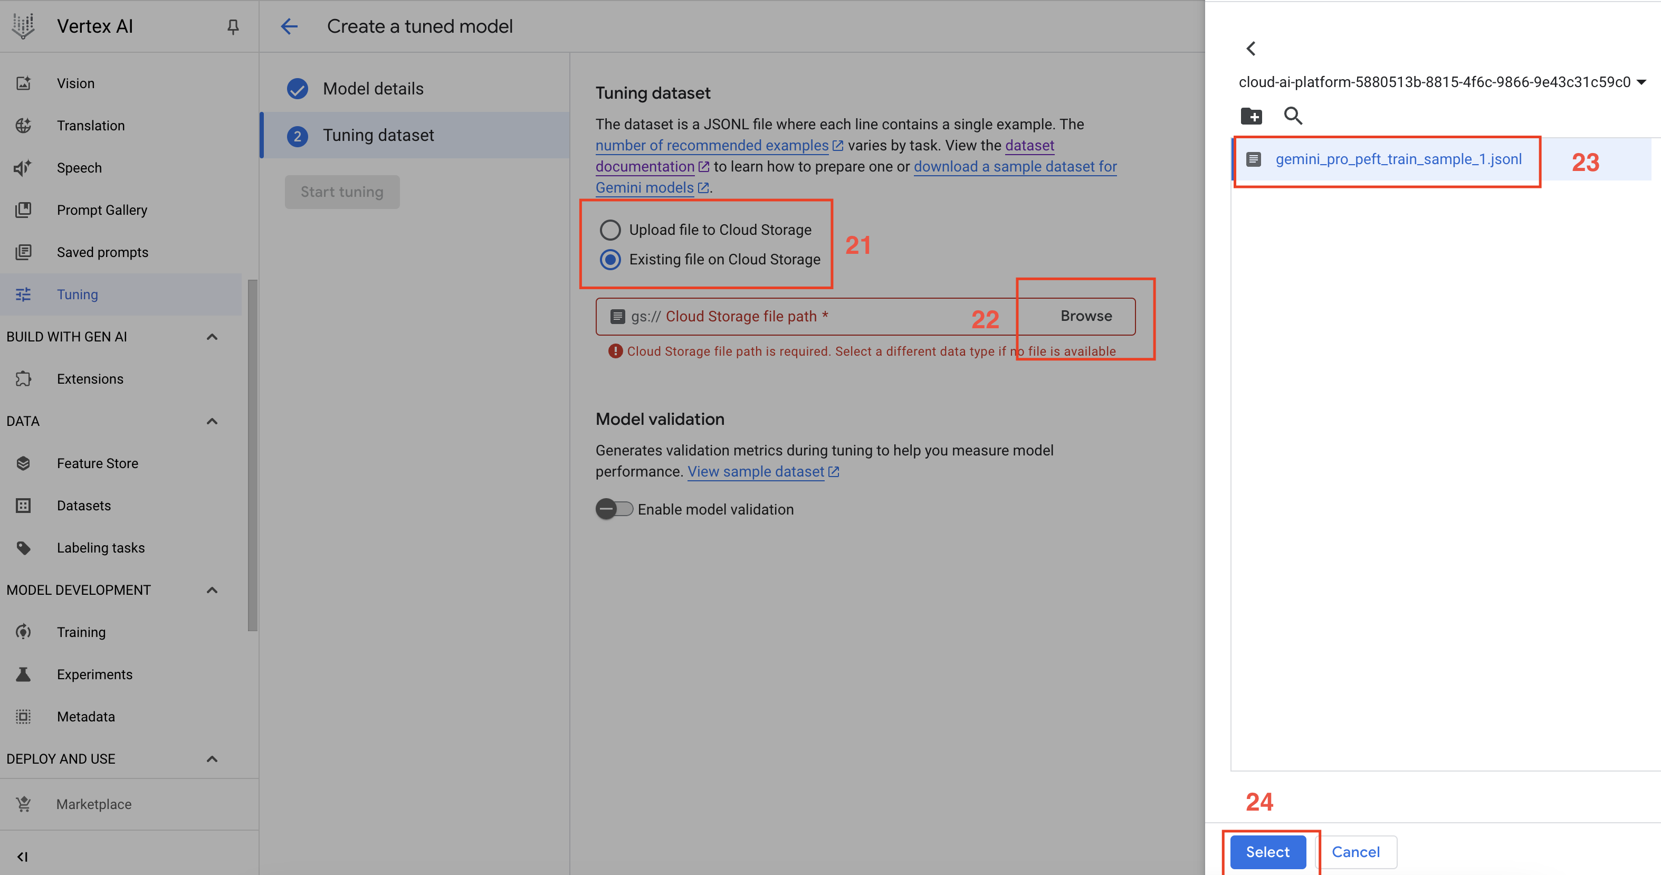Viewport: 1661px width, 875px height.
Task: Select Upload file to Cloud Storage
Action: [x=610, y=230]
